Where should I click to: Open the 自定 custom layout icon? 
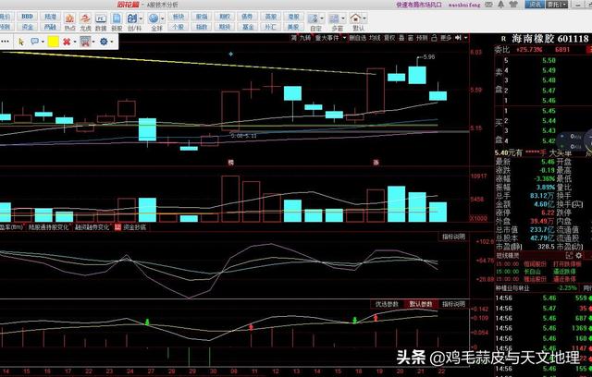point(314,18)
